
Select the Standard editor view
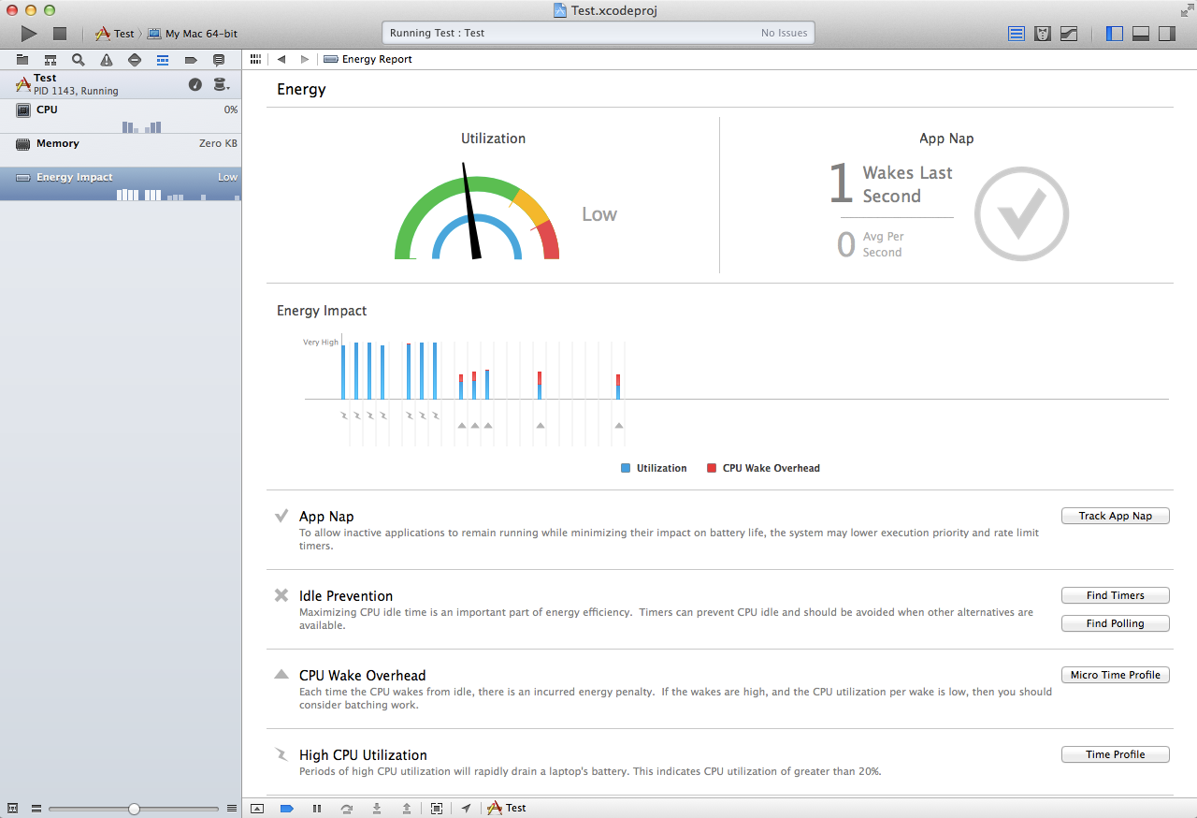(1017, 34)
